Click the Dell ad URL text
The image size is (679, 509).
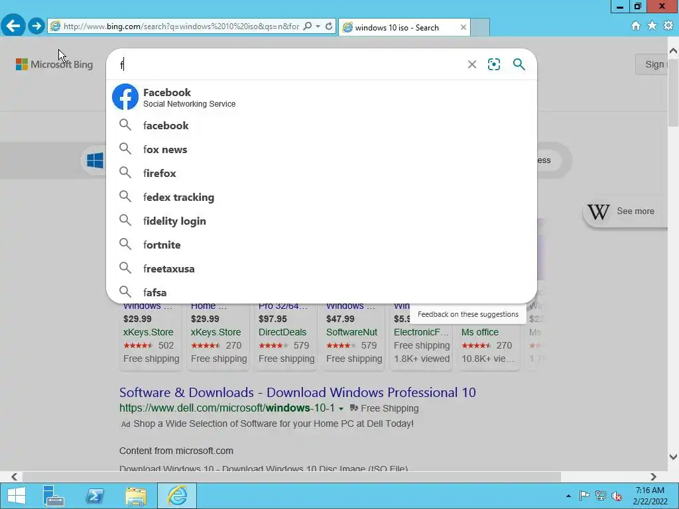tap(227, 408)
